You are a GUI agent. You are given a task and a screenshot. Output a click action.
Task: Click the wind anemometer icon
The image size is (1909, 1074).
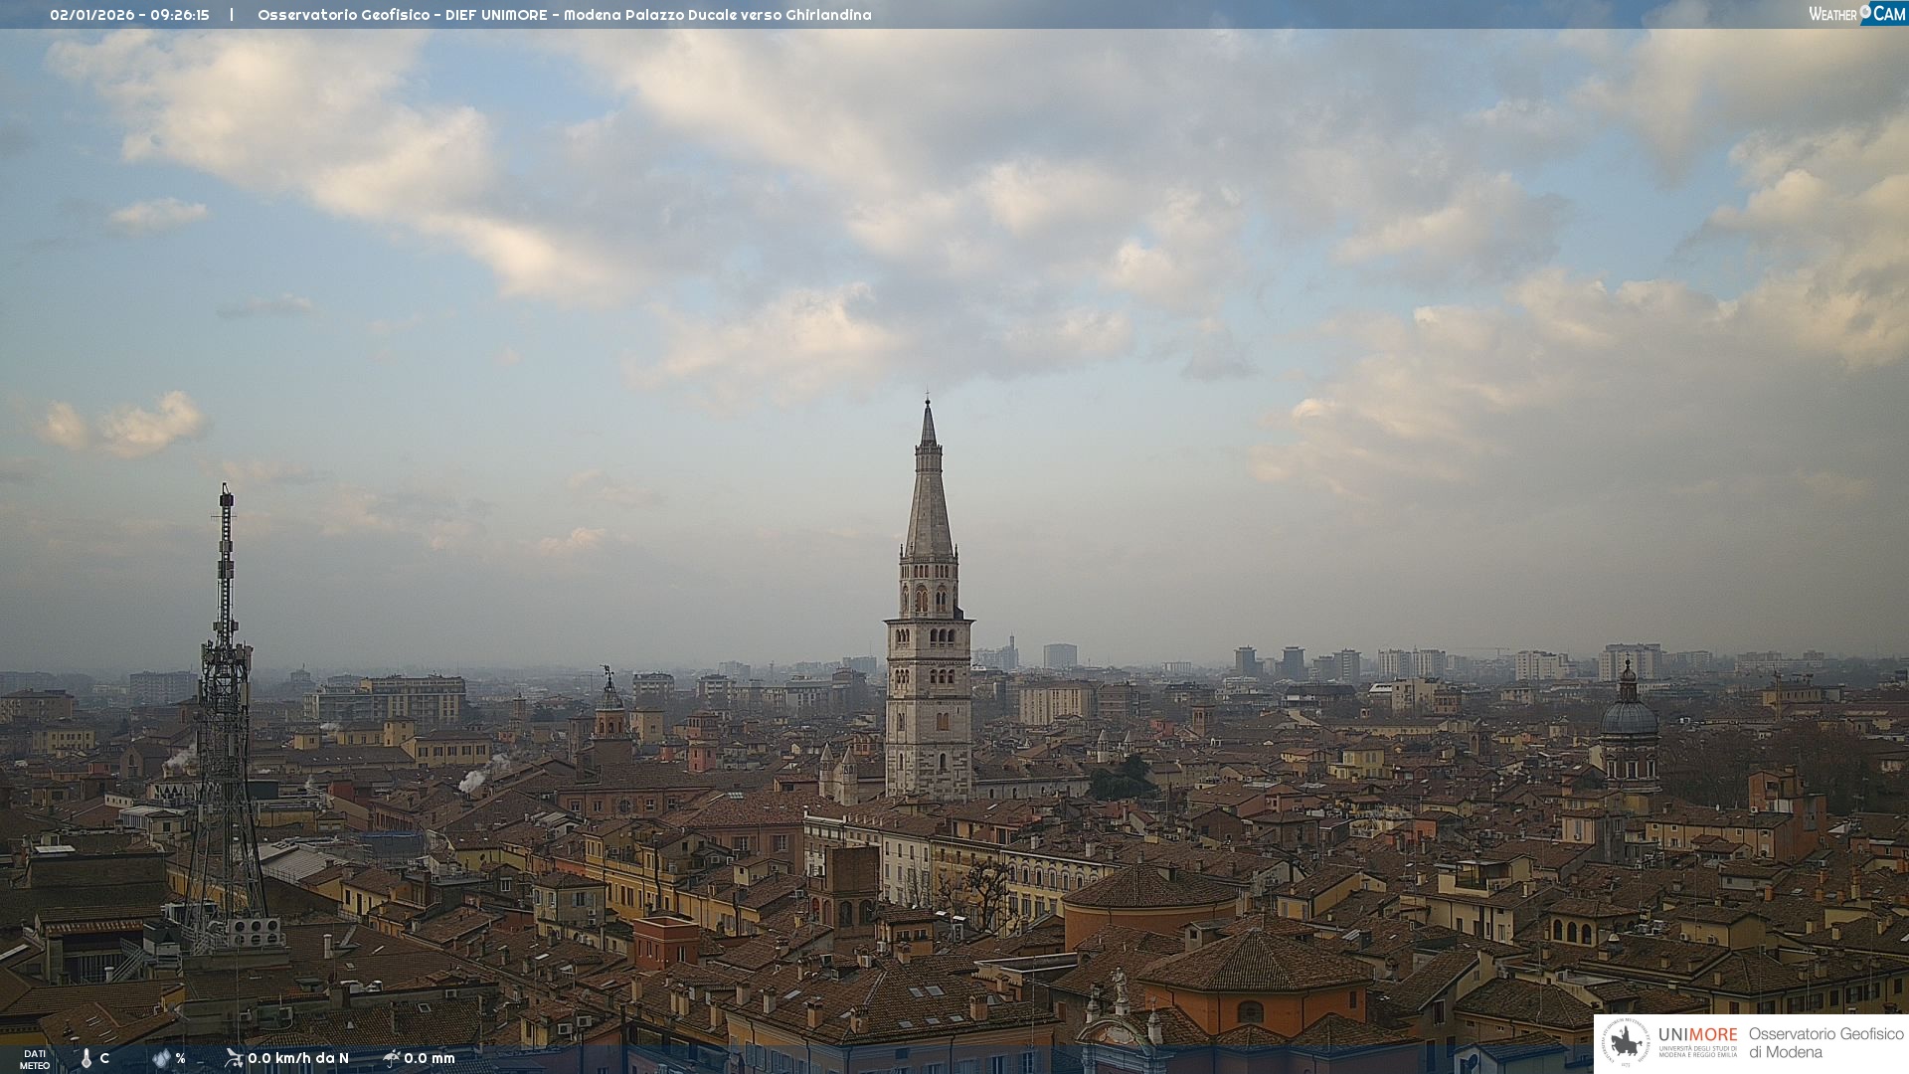234,1058
